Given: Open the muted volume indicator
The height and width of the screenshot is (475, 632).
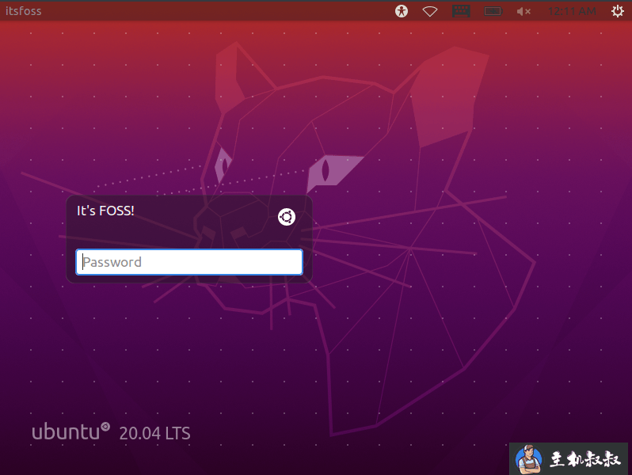Looking at the screenshot, I should tap(523, 11).
